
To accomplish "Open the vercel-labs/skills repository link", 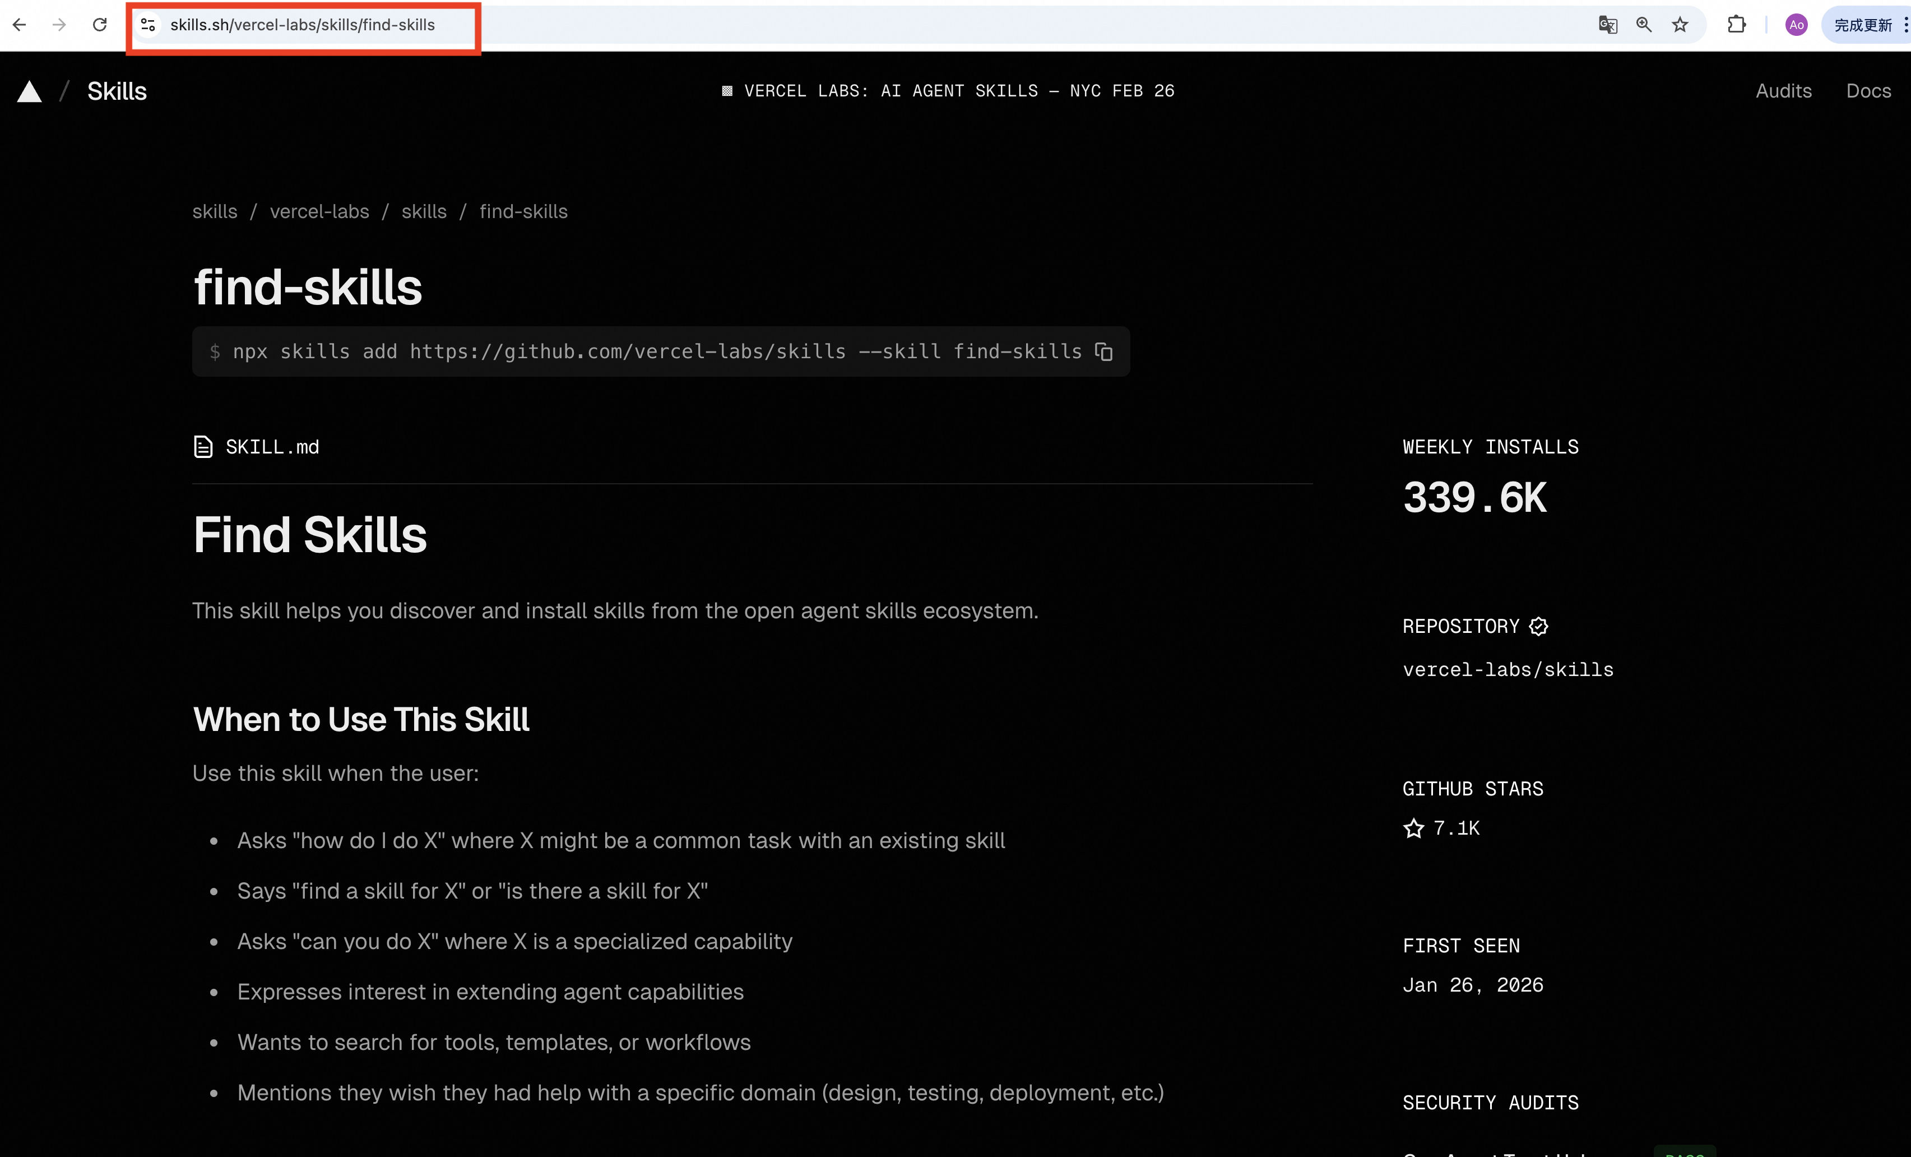I will (1507, 670).
